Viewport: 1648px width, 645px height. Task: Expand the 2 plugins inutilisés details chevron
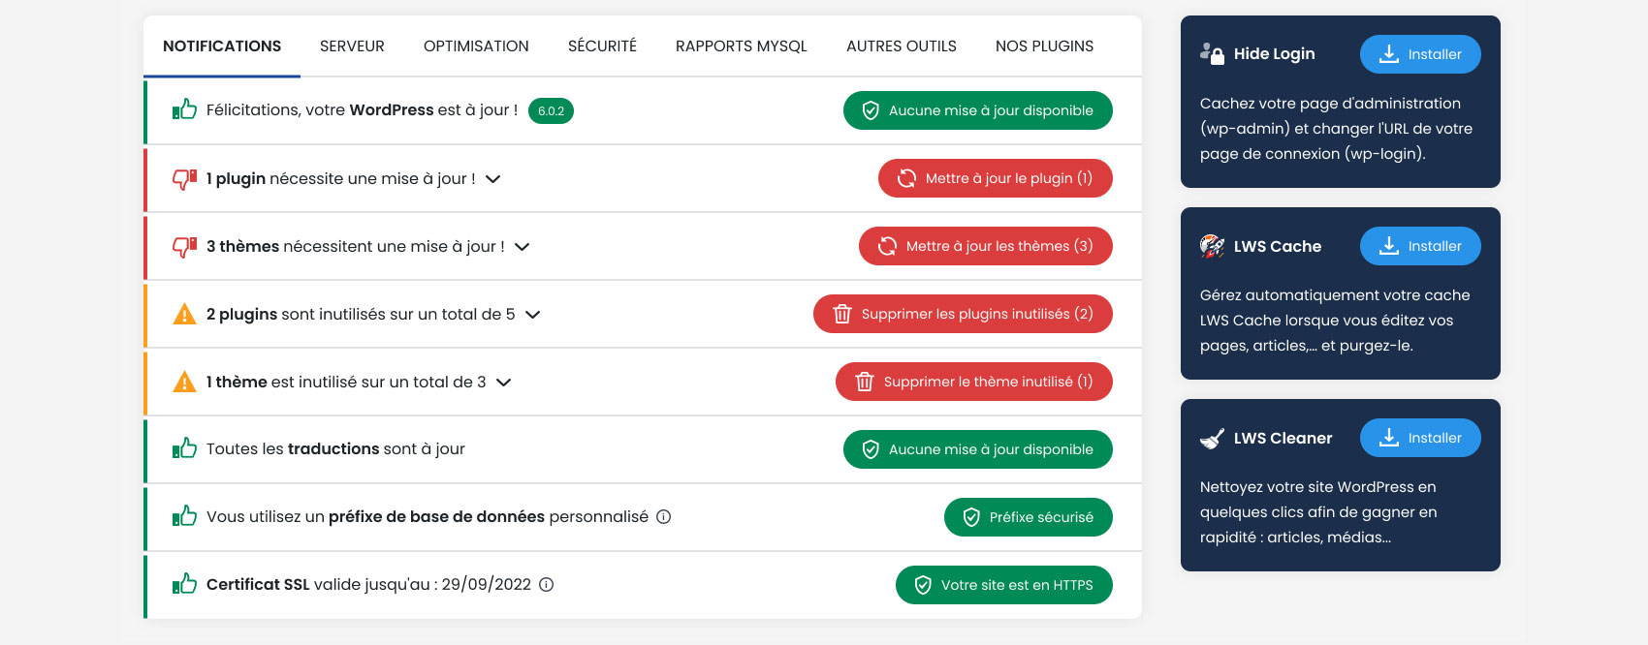(x=532, y=315)
